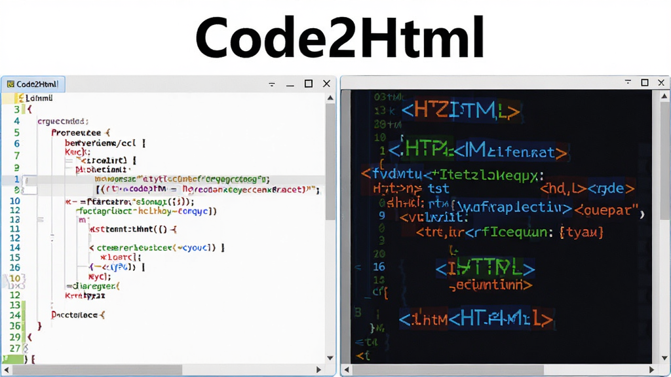Viewport: 671px width, 377px height.
Task: Click the left editor's vertical scroll down arrow
Action: pos(330,358)
